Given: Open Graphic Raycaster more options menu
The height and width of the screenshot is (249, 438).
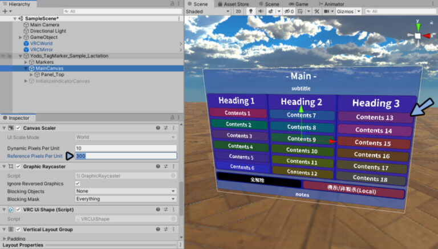Looking at the screenshot, I should coord(173,166).
